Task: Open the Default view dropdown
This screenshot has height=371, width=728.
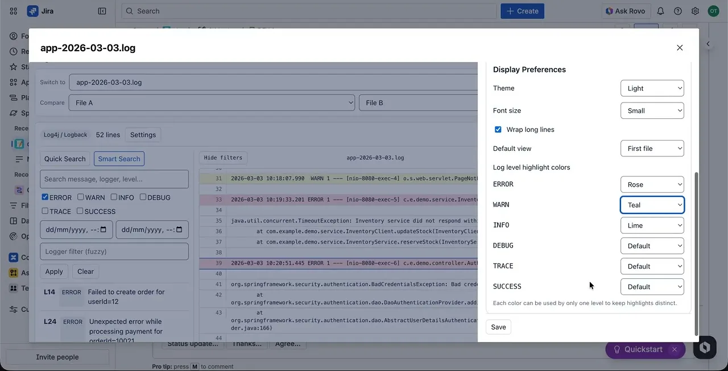Action: click(x=652, y=149)
